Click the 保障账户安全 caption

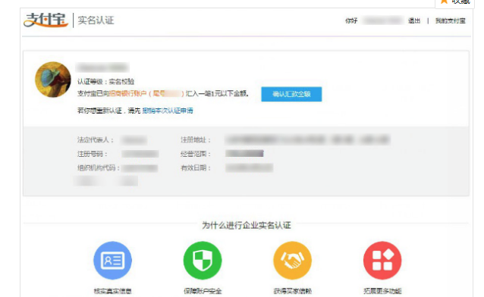point(203,291)
